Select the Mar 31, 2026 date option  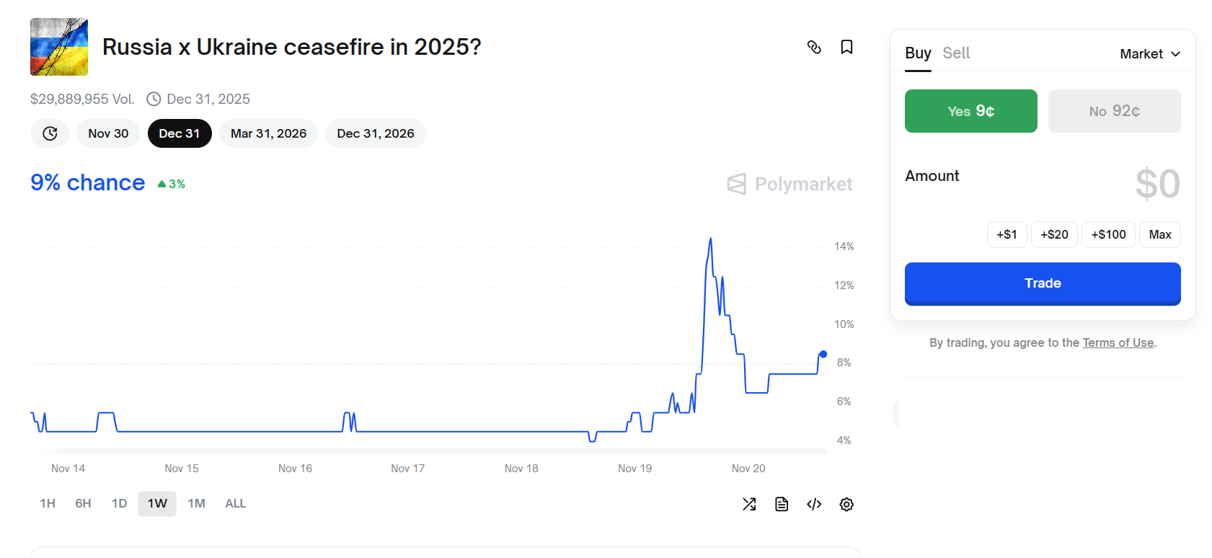coord(268,133)
